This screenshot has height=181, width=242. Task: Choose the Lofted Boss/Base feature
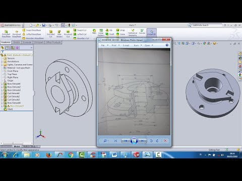point(32,34)
